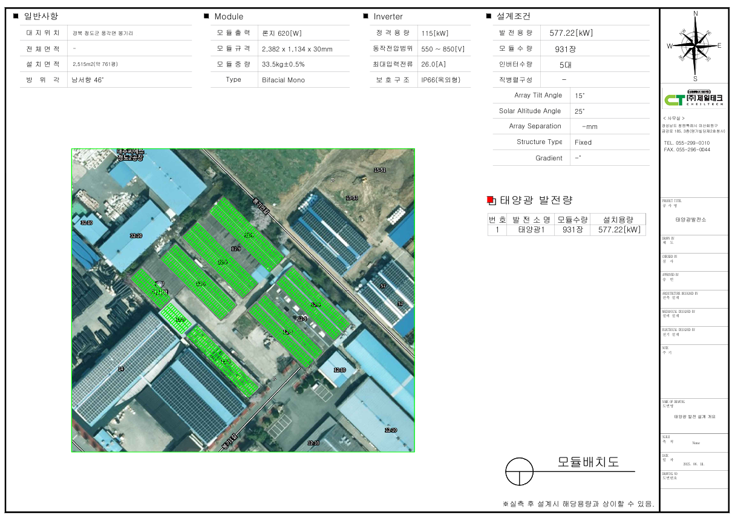Click the Array Tilt Angle label
This screenshot has width=732, height=518.
click(x=538, y=96)
